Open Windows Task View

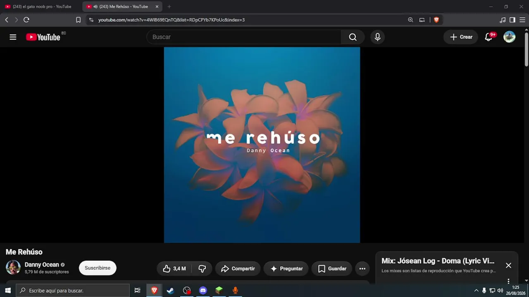(x=138, y=290)
